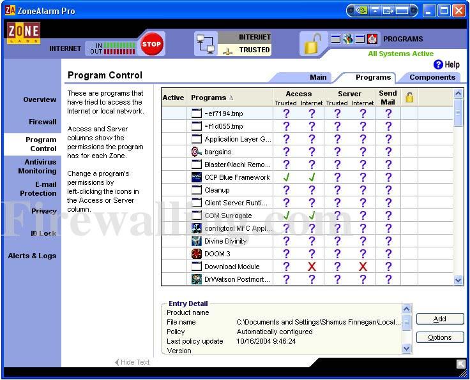This screenshot has height=380, width=470.
Task: Click the TRUSTED zone label
Action: pos(254,50)
